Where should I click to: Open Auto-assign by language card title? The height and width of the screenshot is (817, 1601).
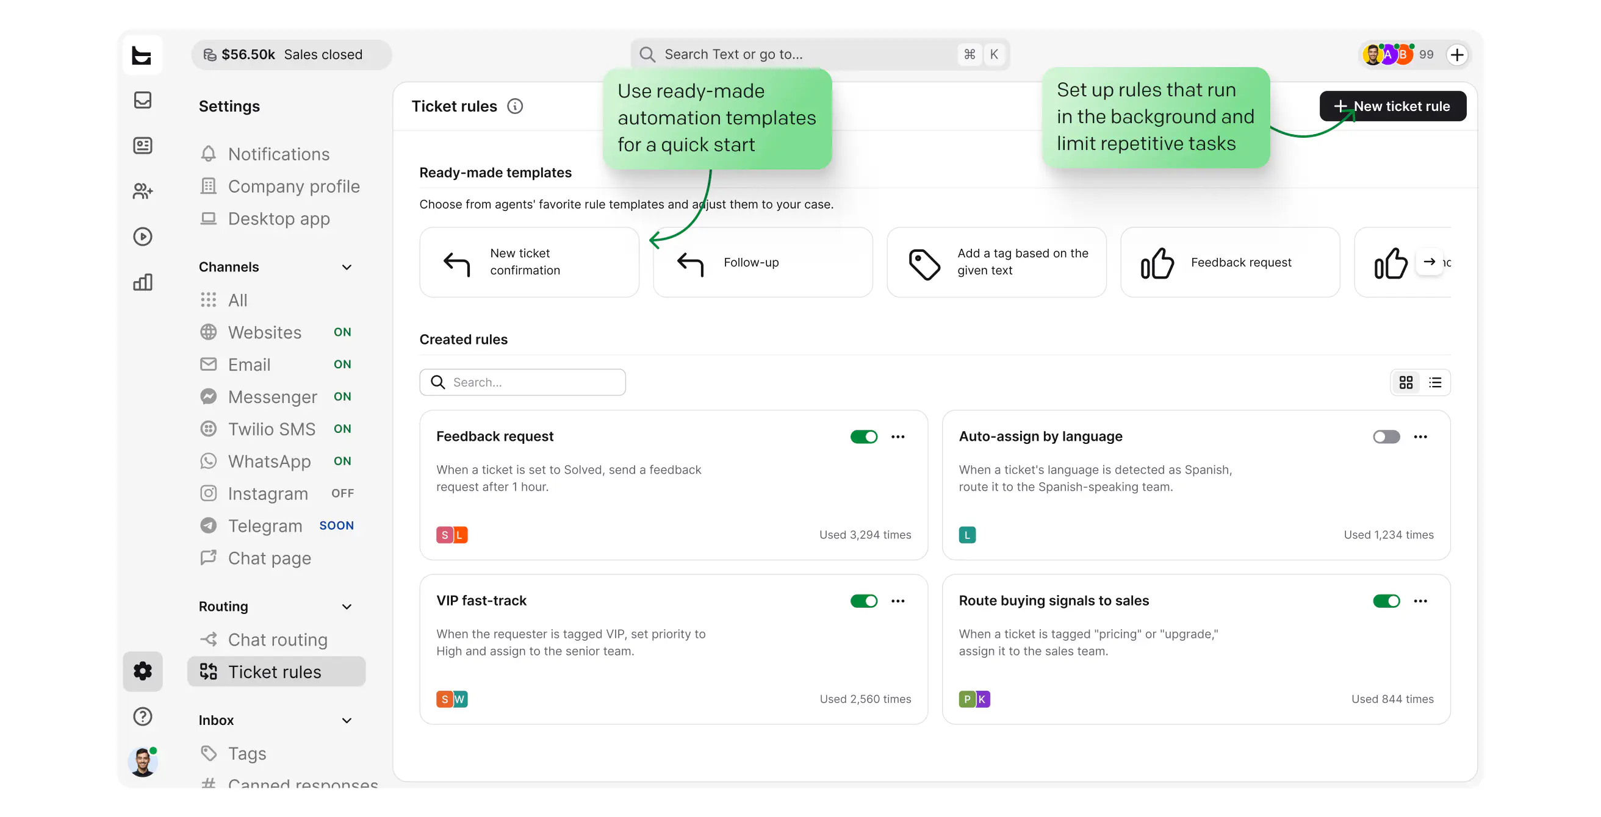pyautogui.click(x=1040, y=437)
